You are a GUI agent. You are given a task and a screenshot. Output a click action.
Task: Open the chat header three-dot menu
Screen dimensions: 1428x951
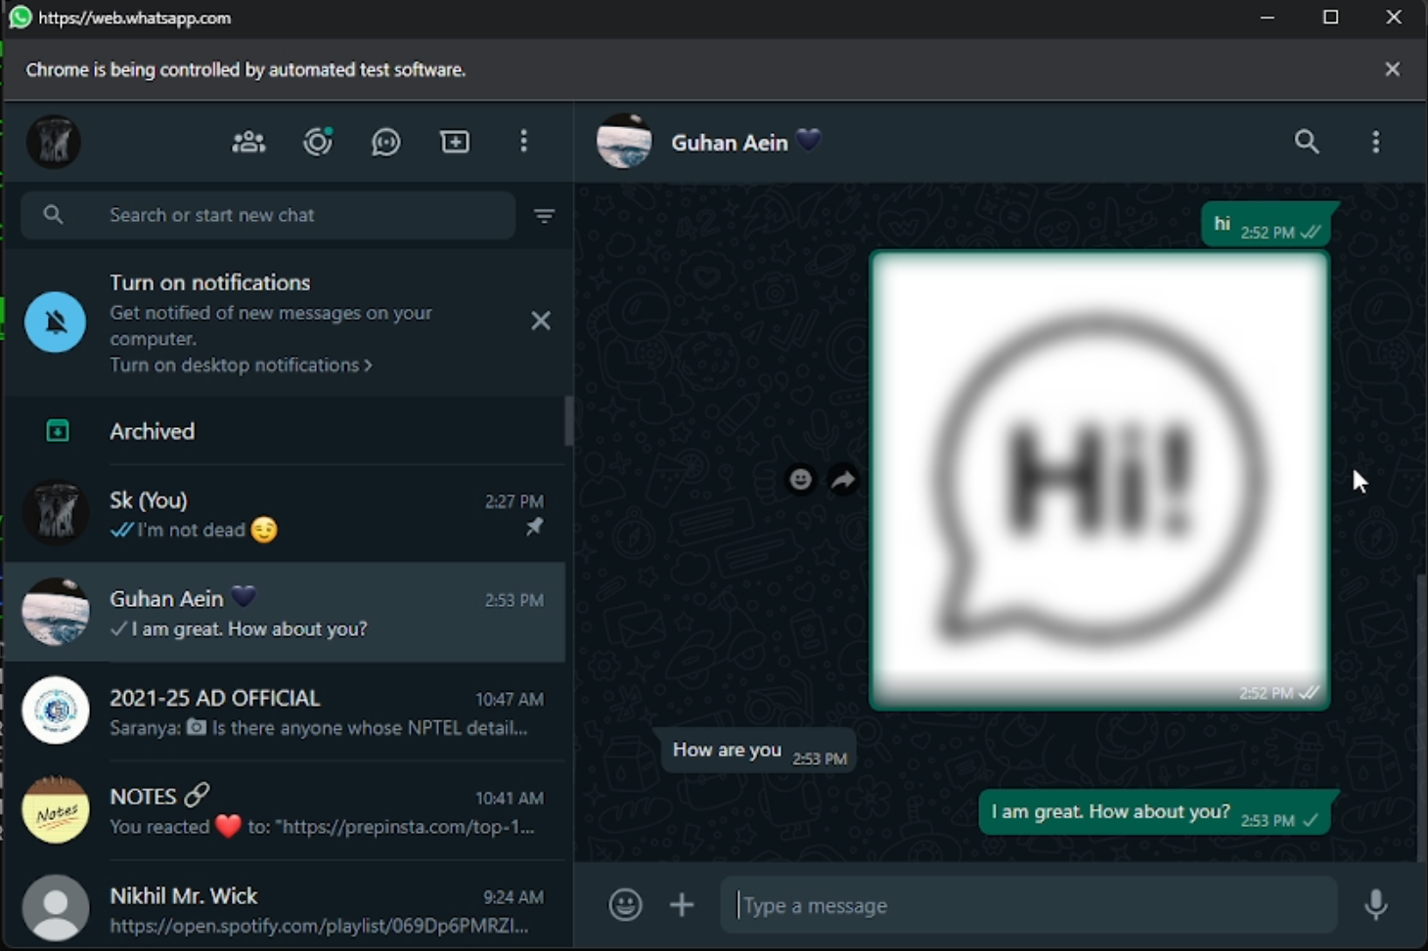pos(1375,143)
